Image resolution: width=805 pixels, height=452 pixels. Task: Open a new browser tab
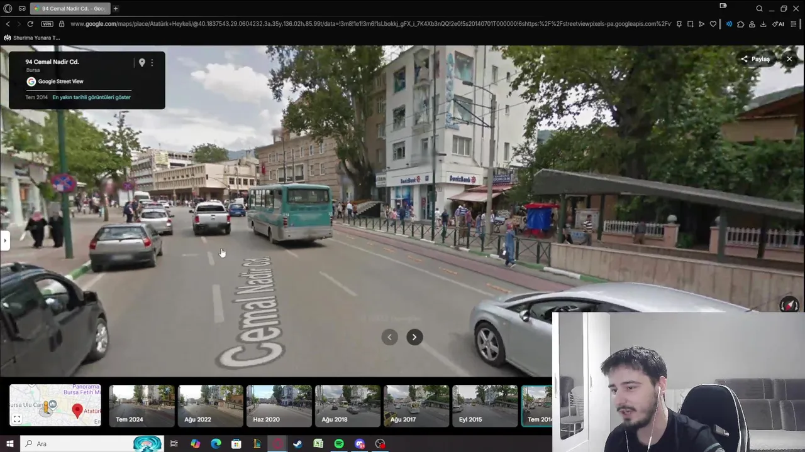(x=116, y=9)
